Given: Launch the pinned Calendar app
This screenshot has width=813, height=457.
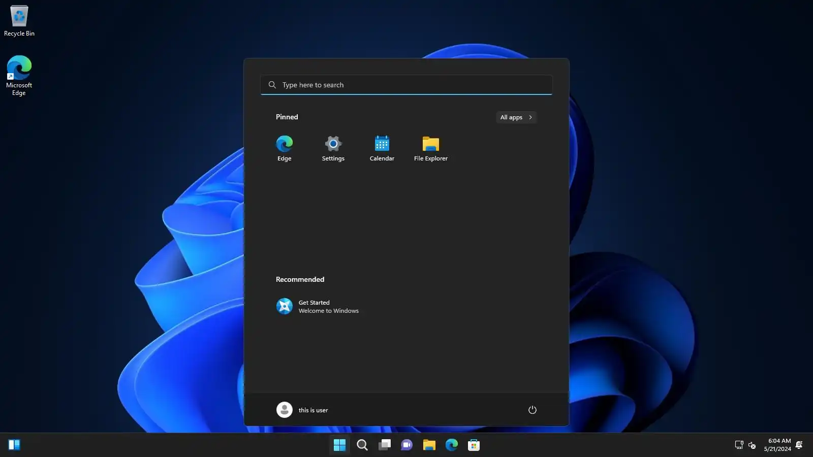Looking at the screenshot, I should click(382, 148).
